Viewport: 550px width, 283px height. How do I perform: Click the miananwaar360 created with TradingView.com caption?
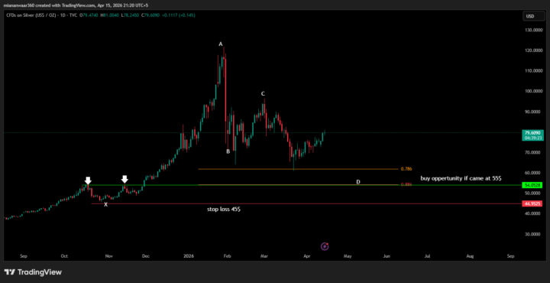point(76,5)
